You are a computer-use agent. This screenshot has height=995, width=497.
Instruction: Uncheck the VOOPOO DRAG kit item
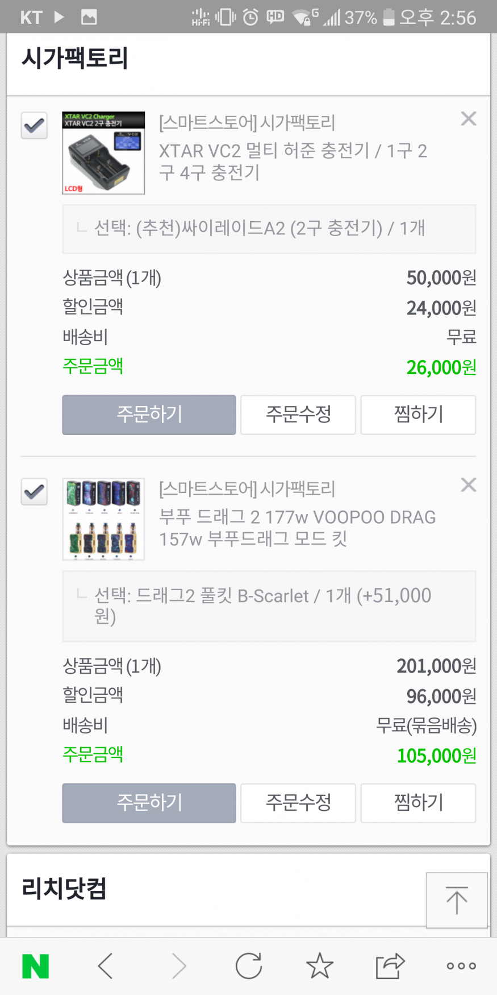point(34,491)
